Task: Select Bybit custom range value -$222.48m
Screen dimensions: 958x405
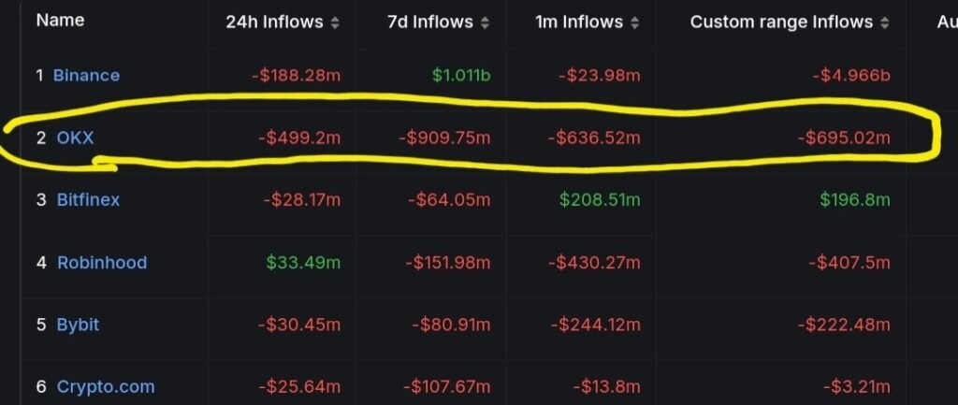Action: point(844,325)
